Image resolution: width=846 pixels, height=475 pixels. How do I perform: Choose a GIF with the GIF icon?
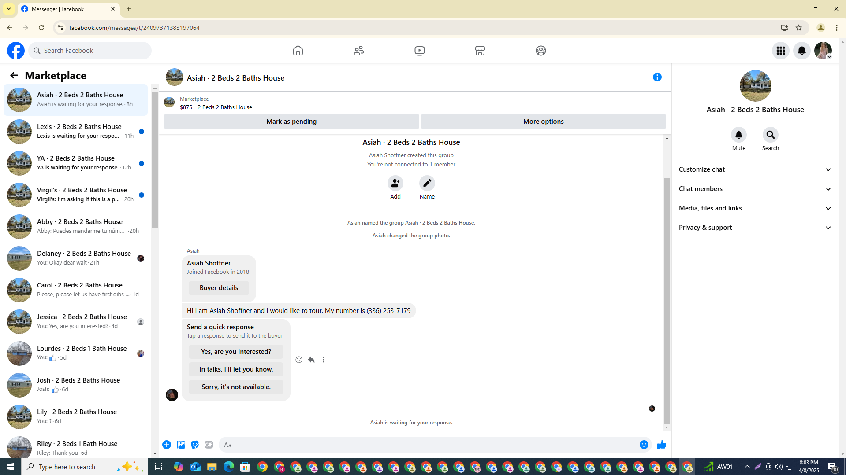209,445
